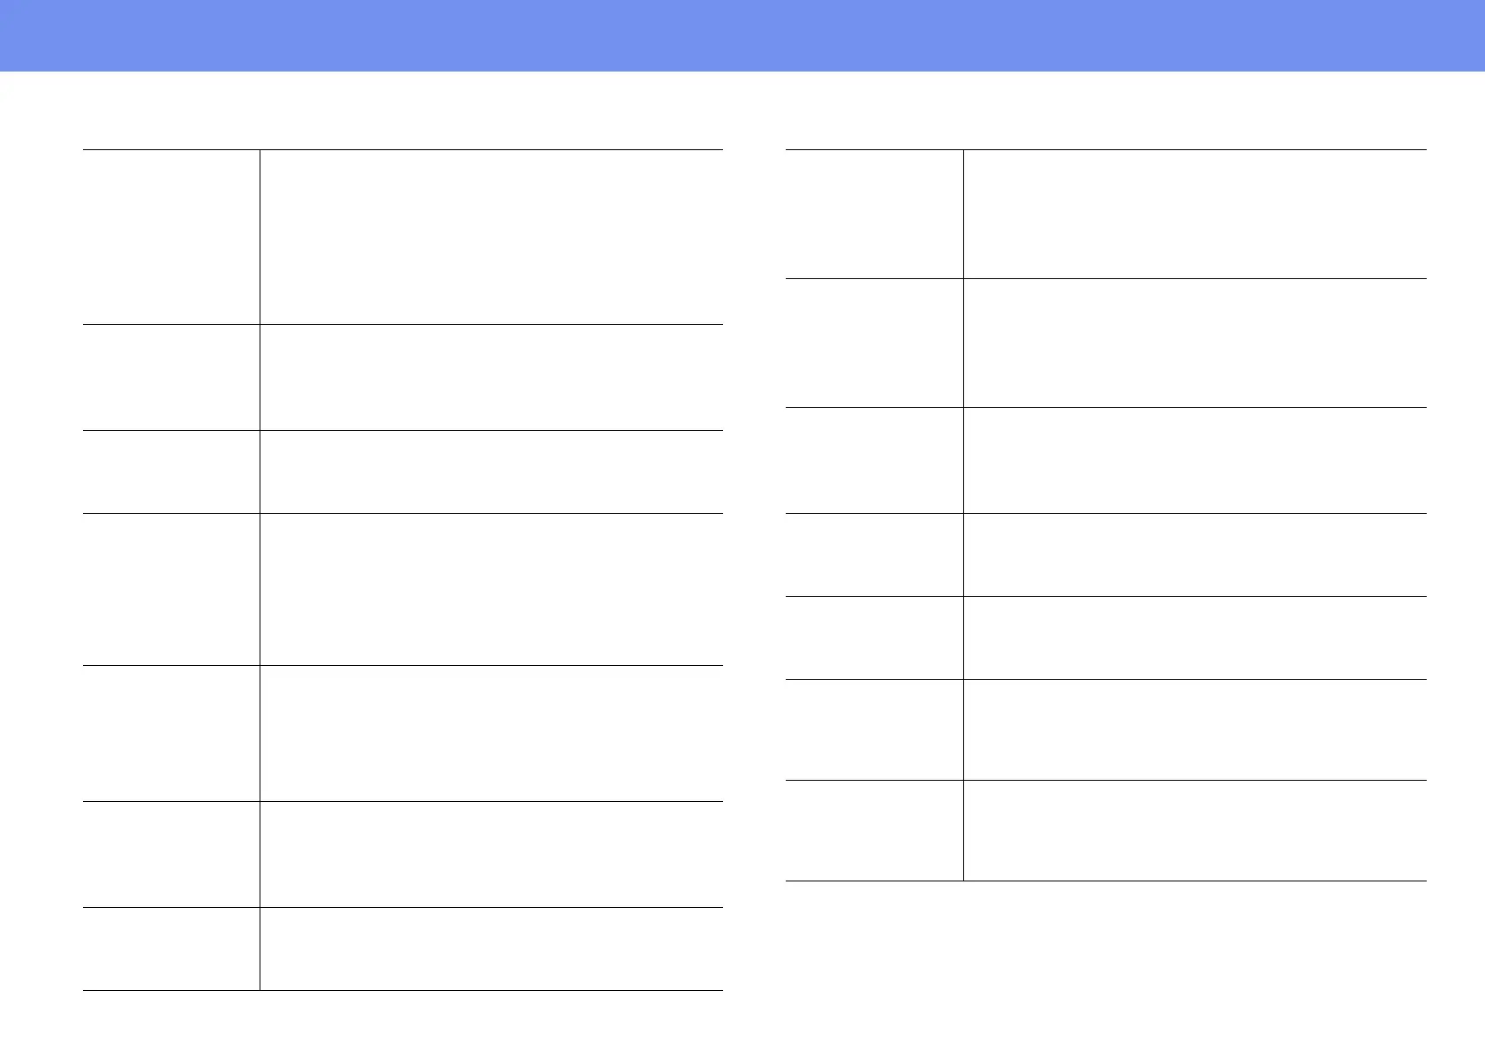Select first row description cell in left table
The image size is (1485, 1051).
tap(491, 237)
